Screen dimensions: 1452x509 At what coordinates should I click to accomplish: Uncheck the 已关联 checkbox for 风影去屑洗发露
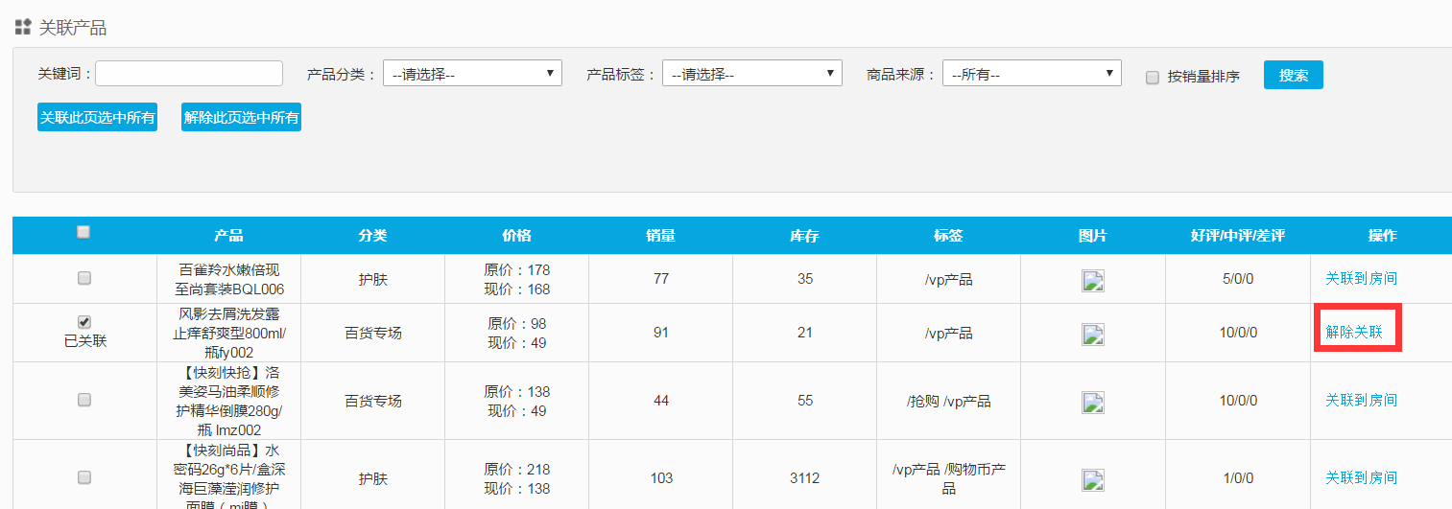tap(83, 321)
